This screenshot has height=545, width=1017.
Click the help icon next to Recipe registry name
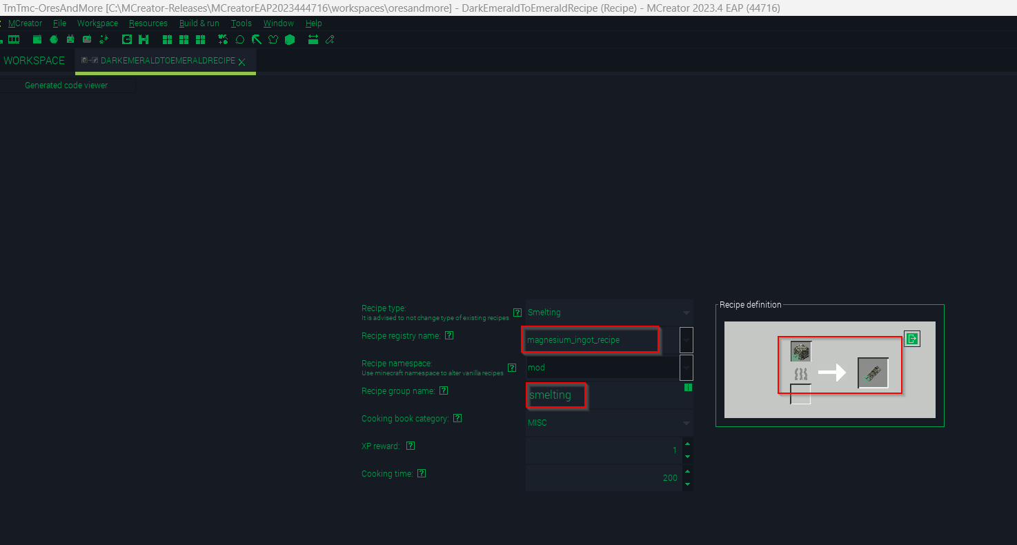pyautogui.click(x=449, y=335)
